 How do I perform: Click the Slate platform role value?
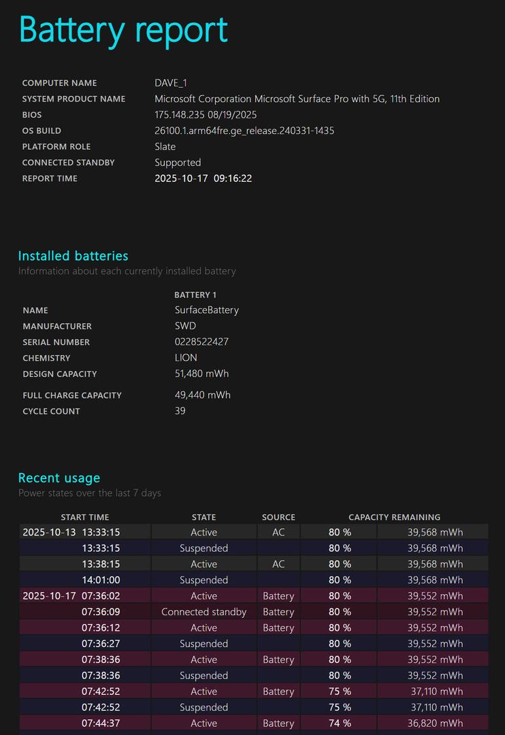tap(165, 146)
